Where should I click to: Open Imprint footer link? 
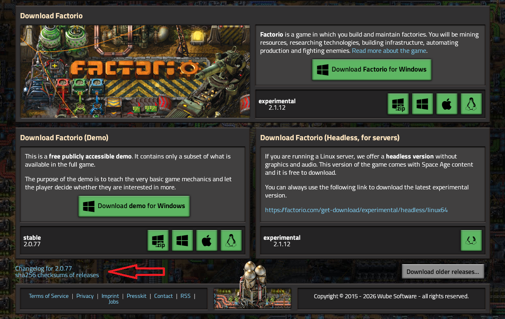(111, 296)
